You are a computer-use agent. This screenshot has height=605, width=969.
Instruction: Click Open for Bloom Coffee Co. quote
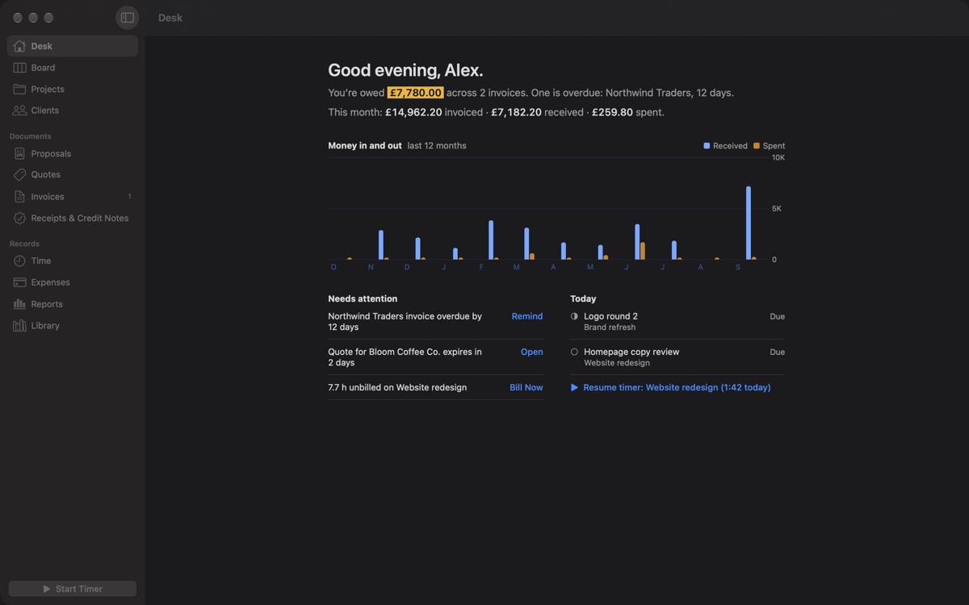click(x=531, y=352)
